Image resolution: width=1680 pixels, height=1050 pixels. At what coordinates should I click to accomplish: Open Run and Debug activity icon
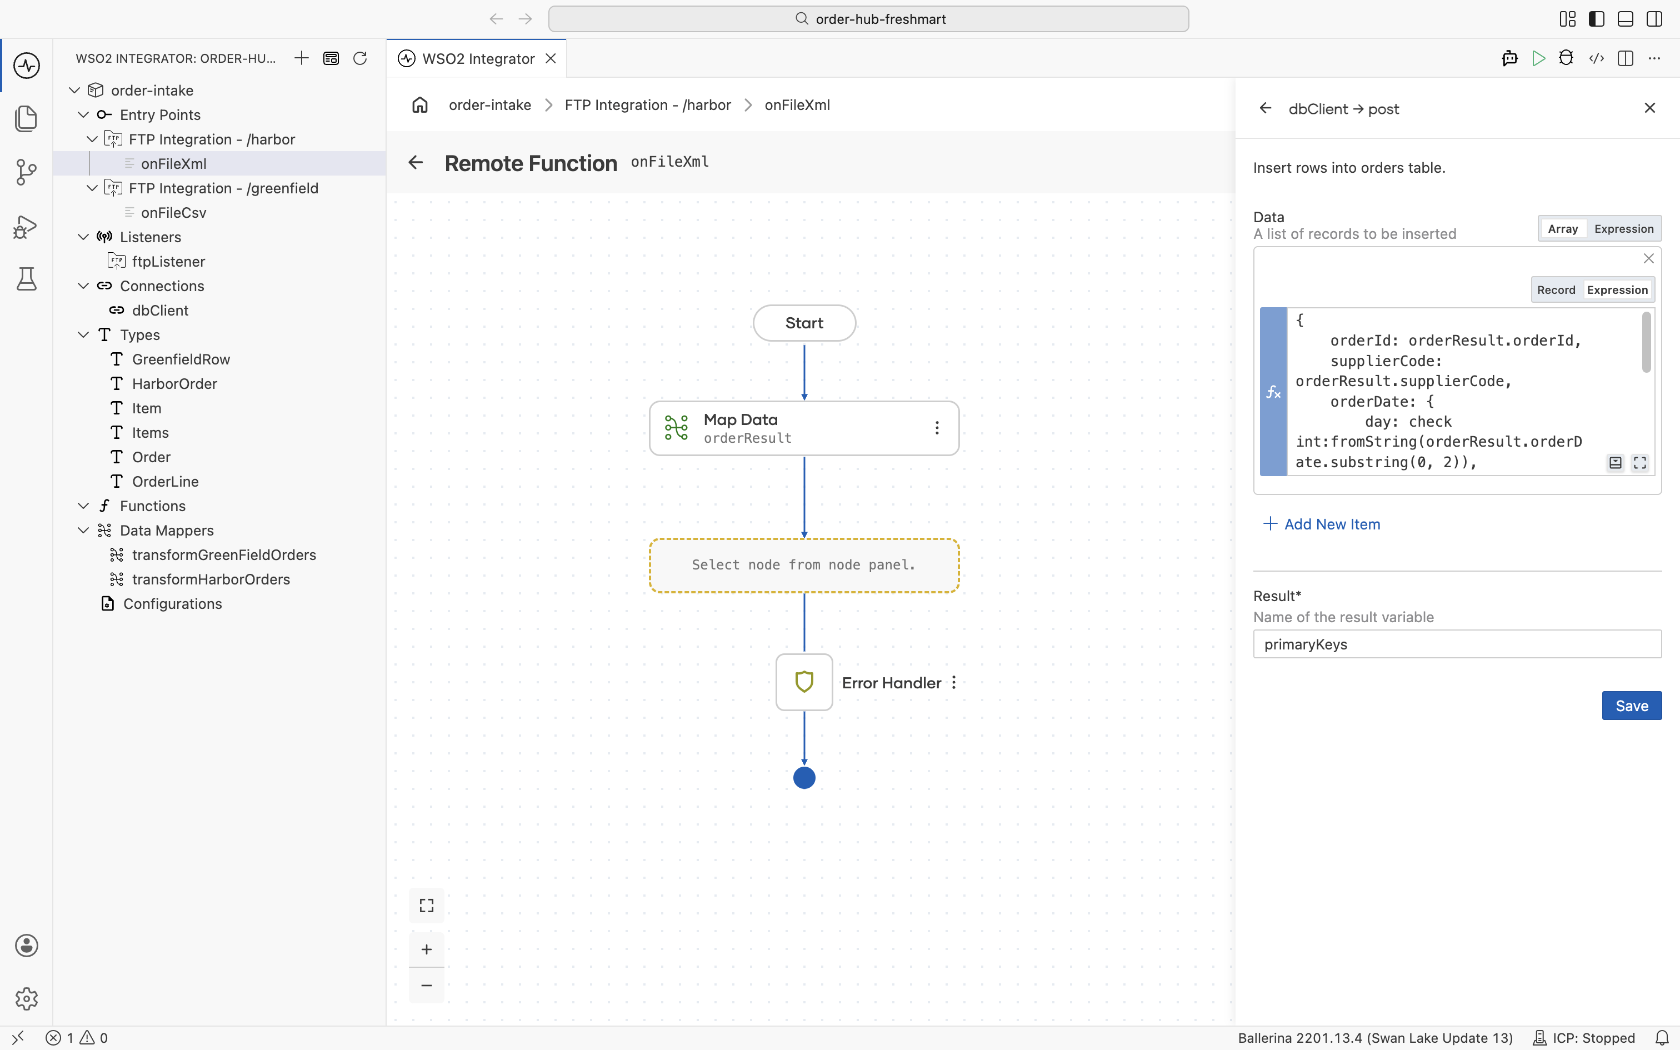pos(26,227)
